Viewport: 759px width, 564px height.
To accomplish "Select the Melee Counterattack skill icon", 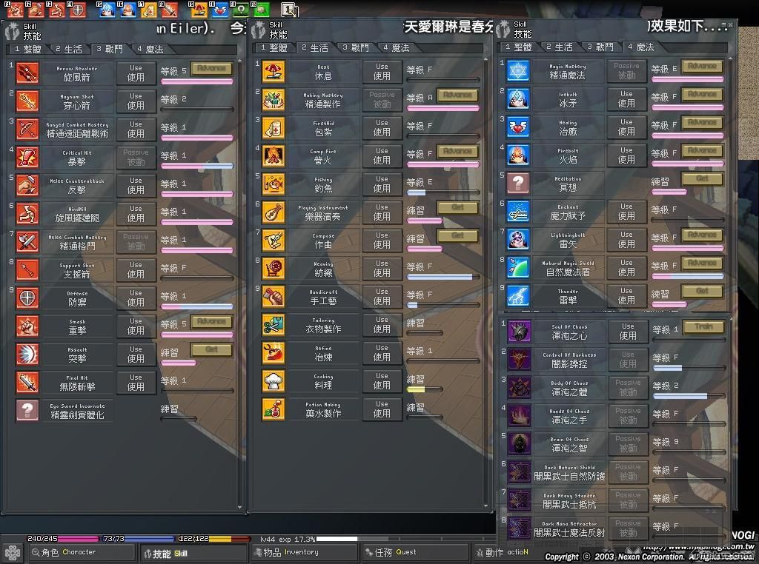I will (x=27, y=186).
